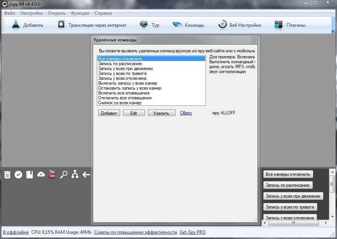Click the cloud upload icon
The width and height of the screenshot is (337, 239).
point(41,174)
